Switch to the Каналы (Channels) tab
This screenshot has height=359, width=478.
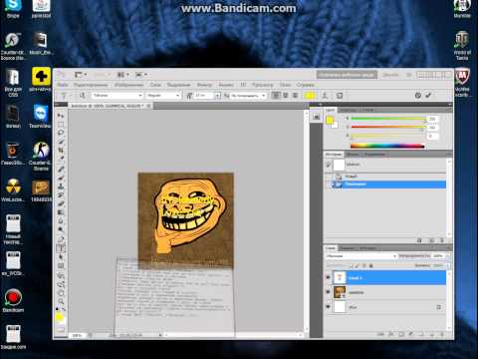click(x=347, y=248)
